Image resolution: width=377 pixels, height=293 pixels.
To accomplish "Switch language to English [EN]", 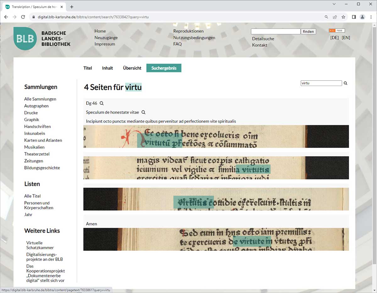I will pos(346,38).
